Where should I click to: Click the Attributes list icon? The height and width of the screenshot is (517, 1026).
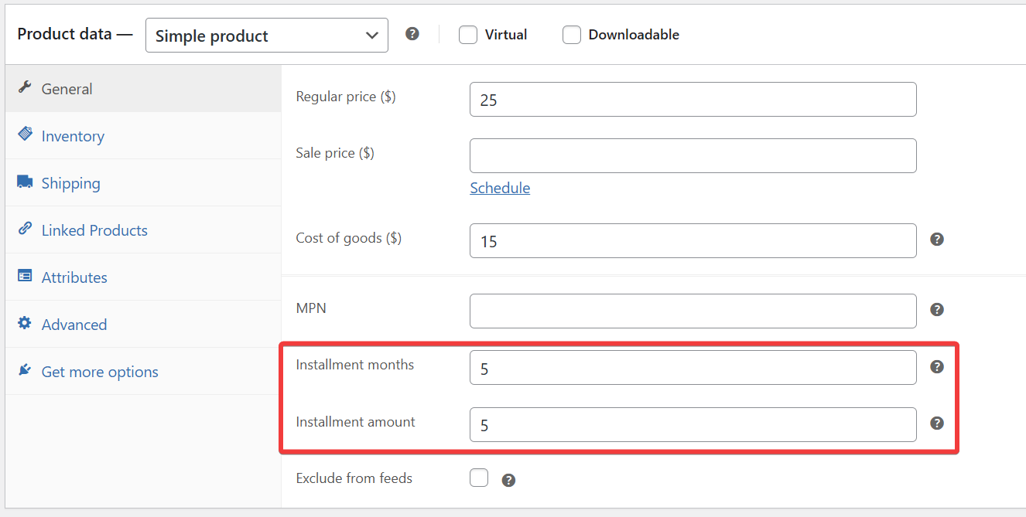[25, 276]
